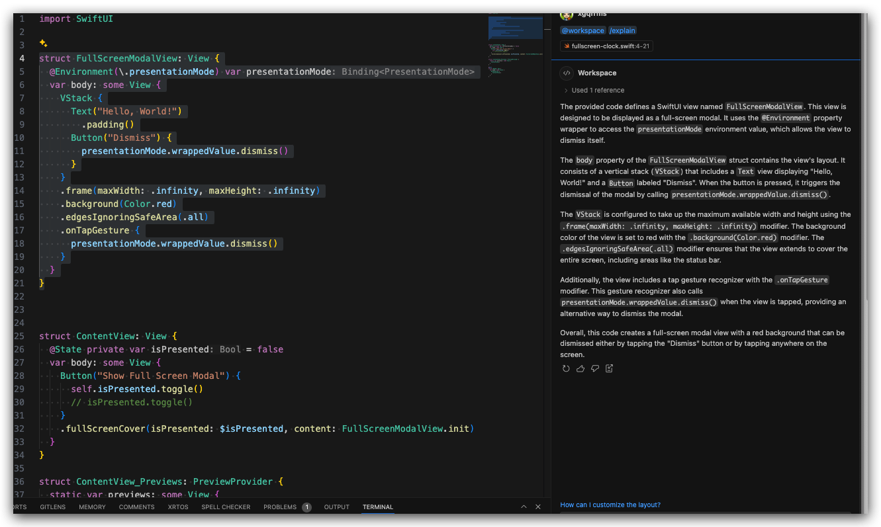The width and height of the screenshot is (881, 527).
Task: Click the Swift file icon in the reference chip
Action: [x=567, y=46]
